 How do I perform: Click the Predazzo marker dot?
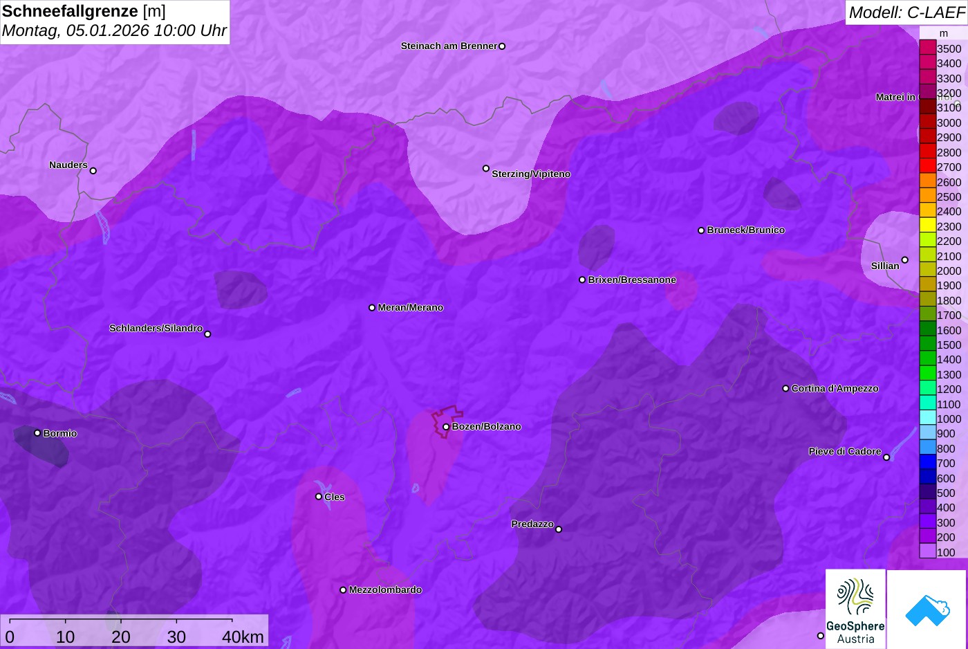pyautogui.click(x=559, y=529)
